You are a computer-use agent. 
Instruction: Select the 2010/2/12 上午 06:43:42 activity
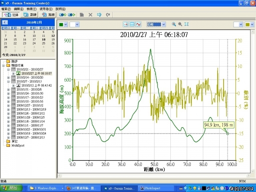pos(36,85)
